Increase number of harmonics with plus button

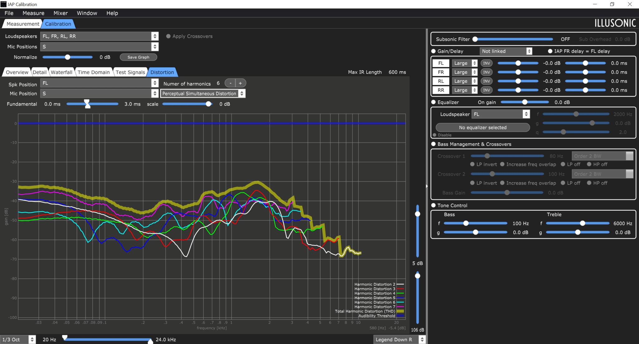pos(241,83)
